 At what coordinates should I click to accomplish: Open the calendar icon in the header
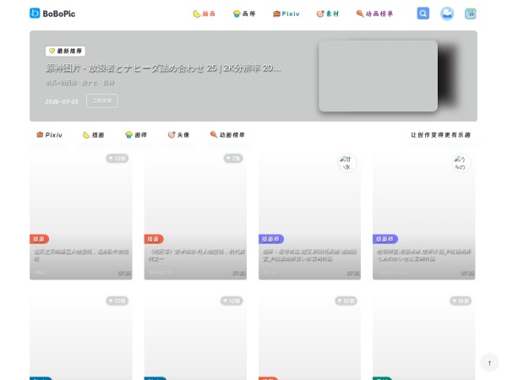pos(471,14)
